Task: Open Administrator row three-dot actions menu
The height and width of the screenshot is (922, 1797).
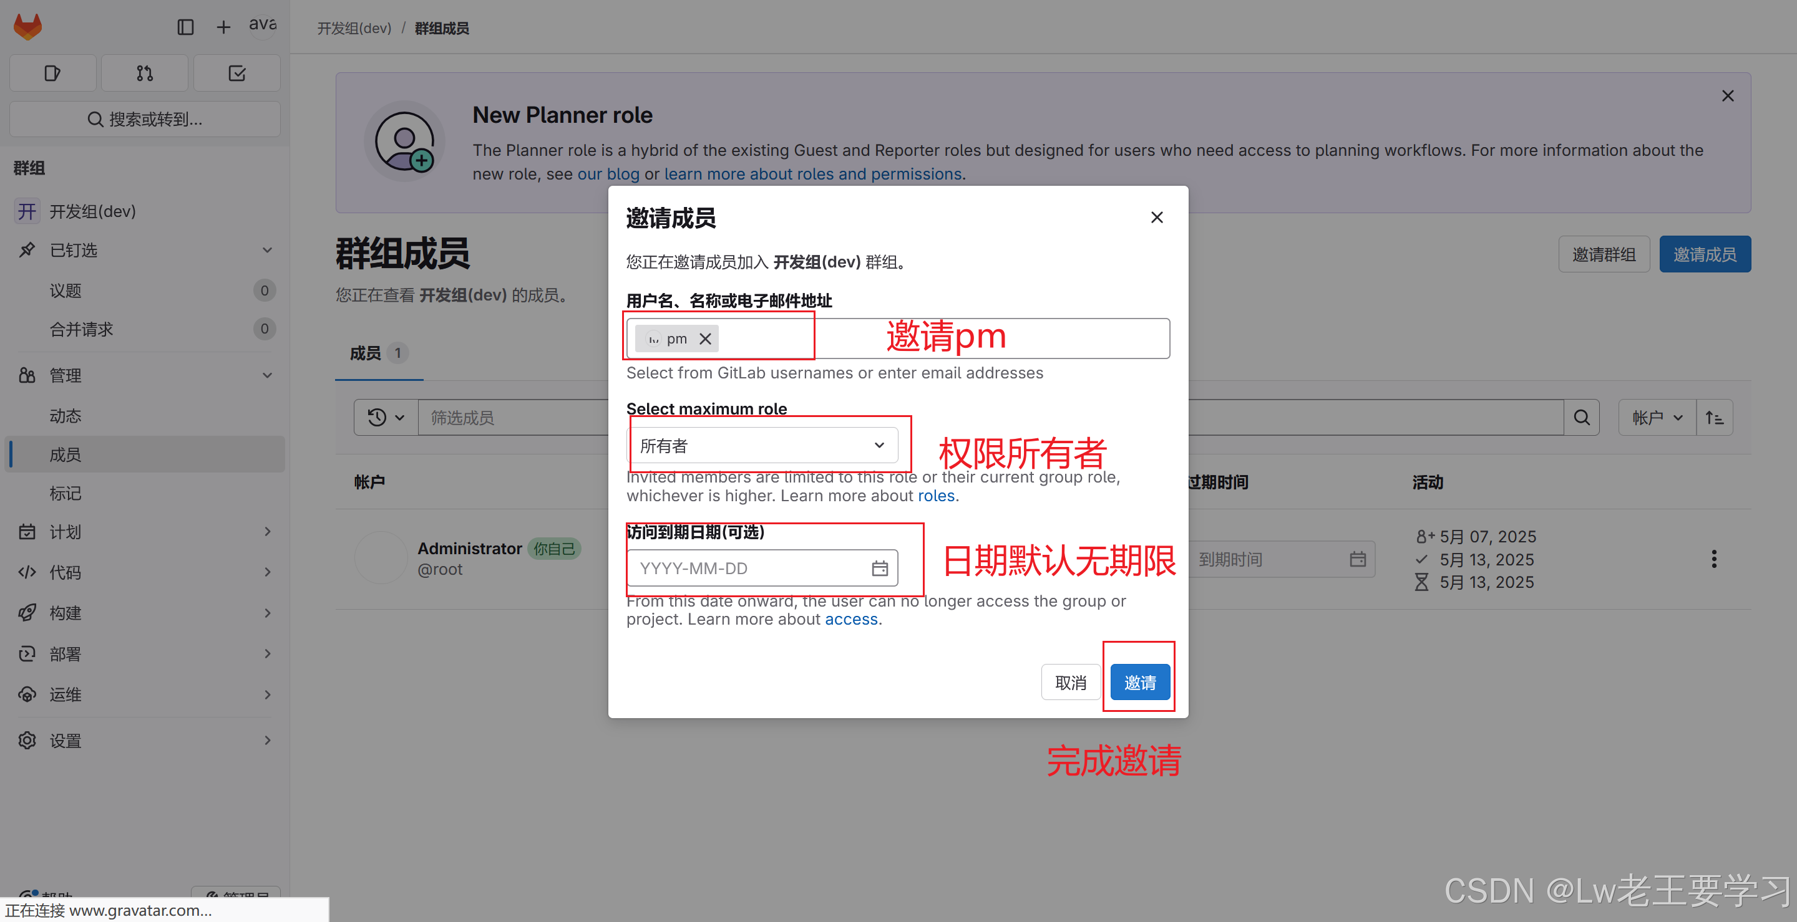Action: pos(1713,559)
